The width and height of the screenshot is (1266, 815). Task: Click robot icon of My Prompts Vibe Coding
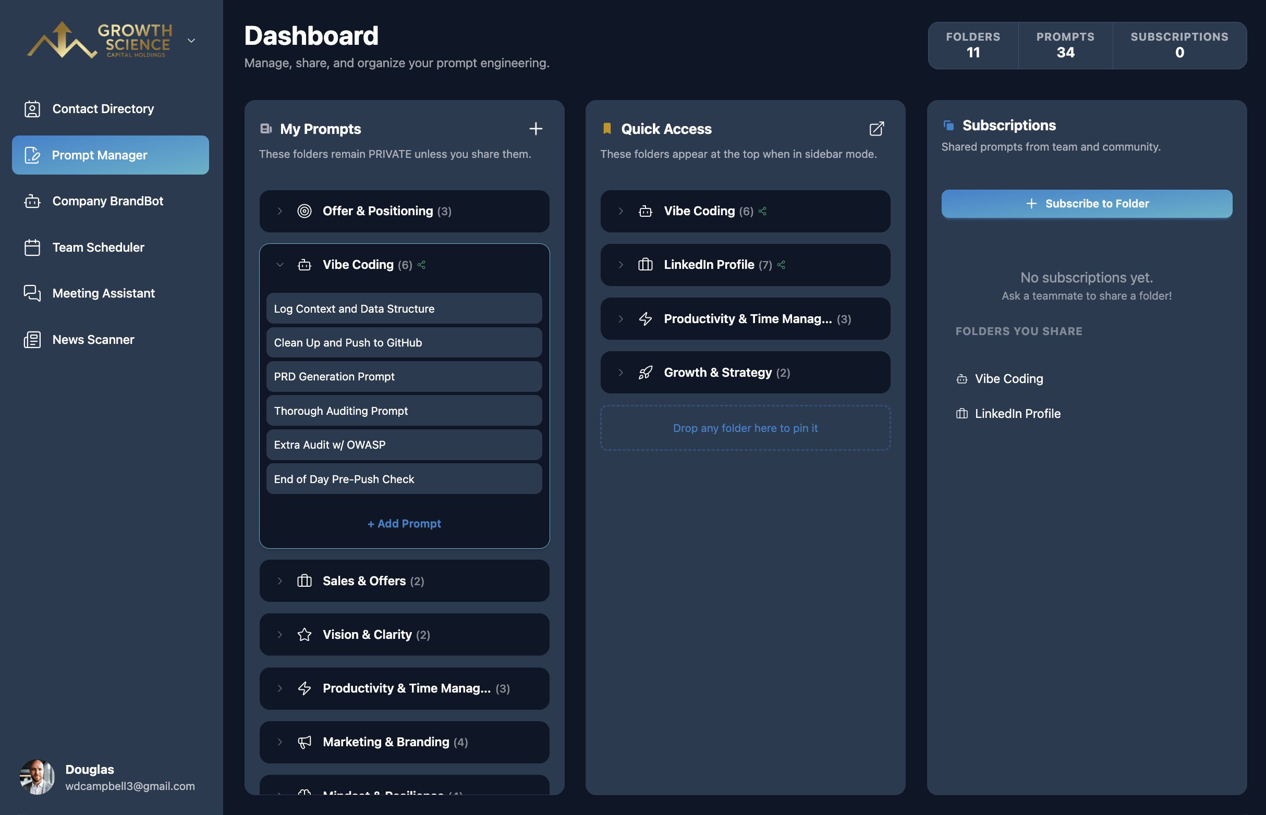305,265
